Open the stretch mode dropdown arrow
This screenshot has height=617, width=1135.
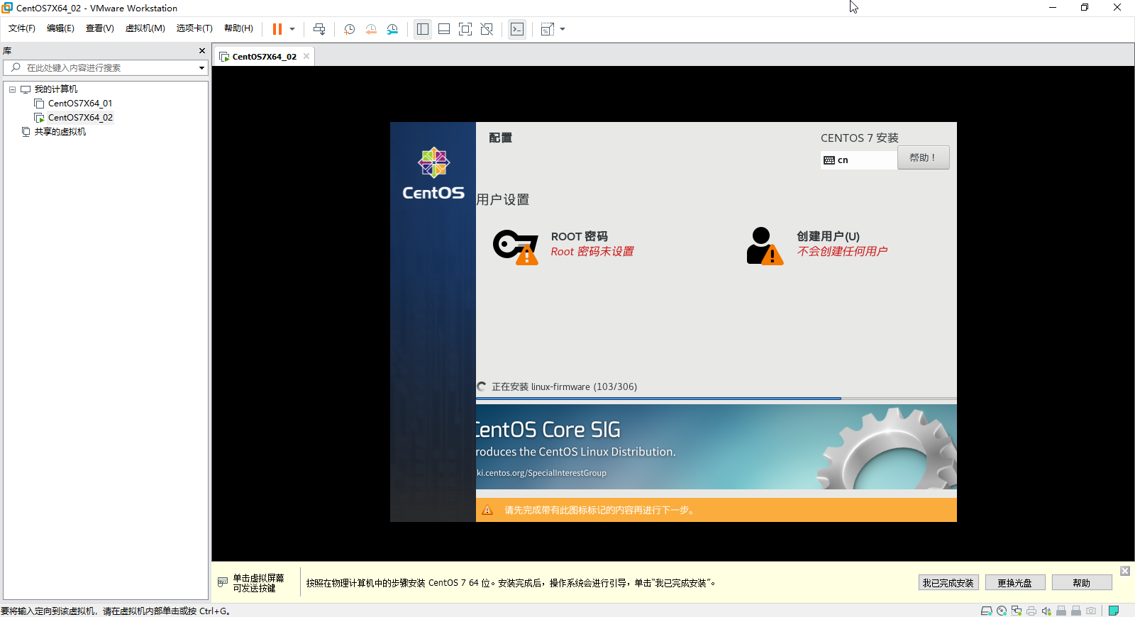563,29
